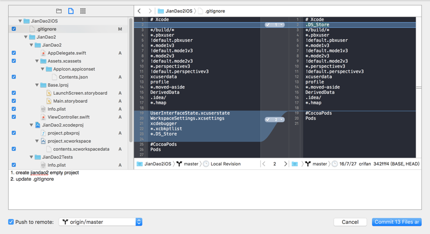Go to previous change with left chevron

coord(264,164)
